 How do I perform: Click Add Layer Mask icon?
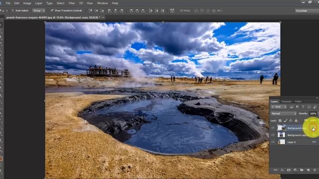click(x=289, y=170)
